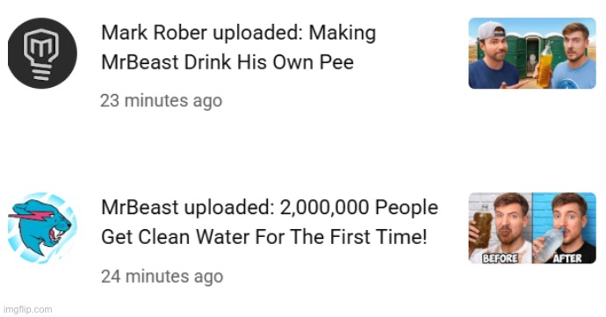
Task: Click the '23 minutes ago' timestamp
Action: 162,101
